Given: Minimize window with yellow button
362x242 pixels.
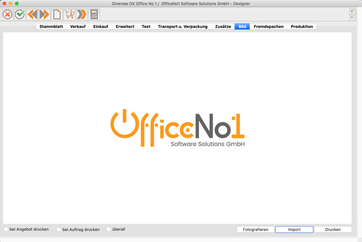Looking at the screenshot, I should tap(11, 4).
